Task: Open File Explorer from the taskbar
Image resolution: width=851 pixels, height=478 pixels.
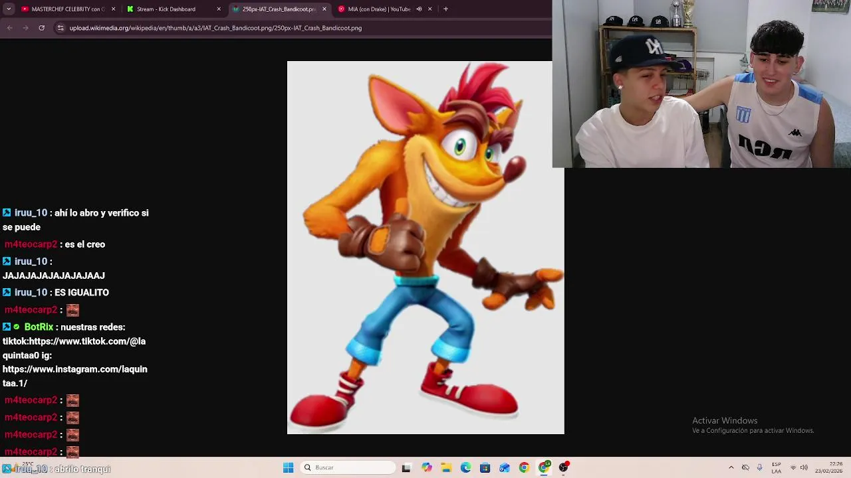Action: click(446, 467)
